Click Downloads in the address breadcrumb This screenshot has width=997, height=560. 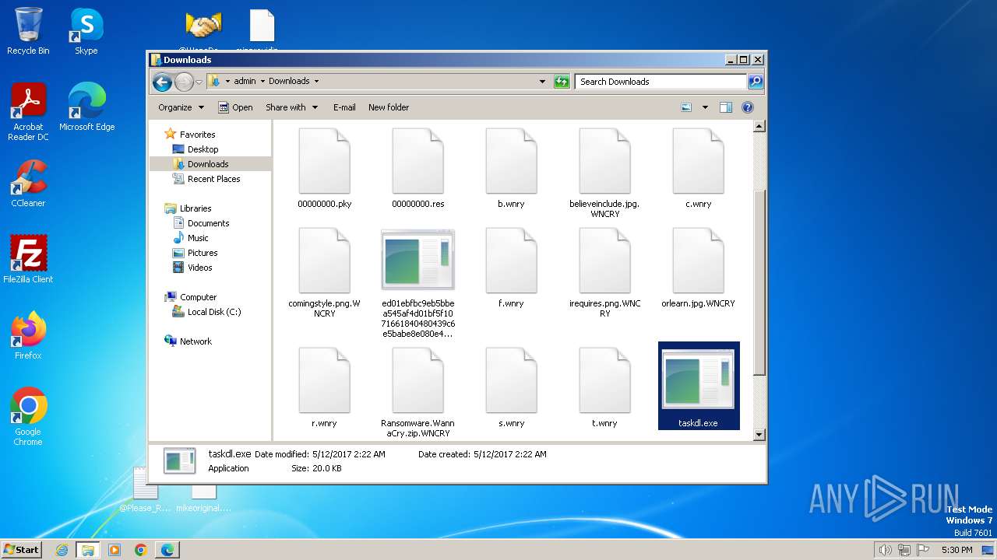pyautogui.click(x=289, y=81)
